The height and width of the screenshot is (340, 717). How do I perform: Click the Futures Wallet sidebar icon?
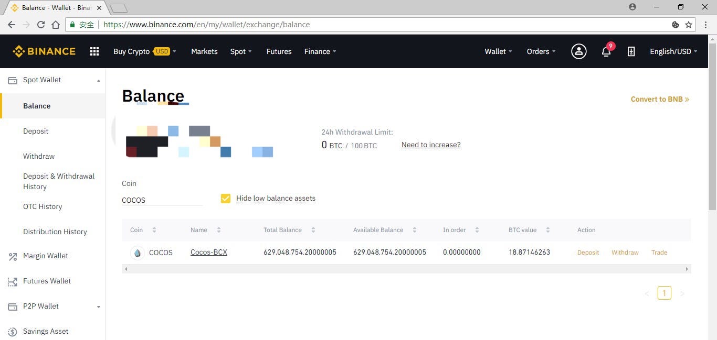[x=13, y=281]
